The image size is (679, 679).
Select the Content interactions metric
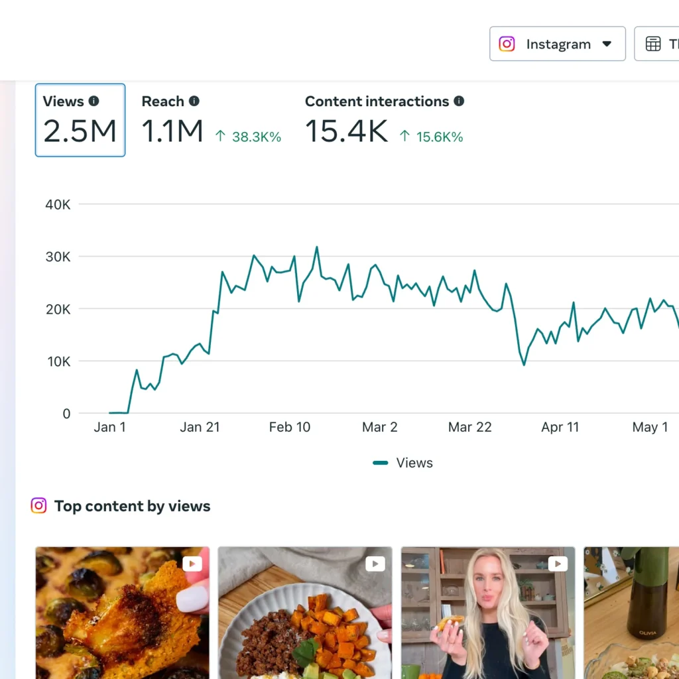pyautogui.click(x=385, y=120)
